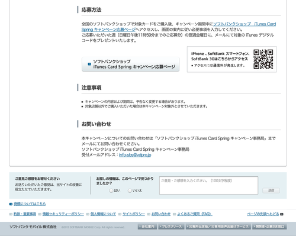This screenshot has width=296, height=236.
Task: Click the 会社案内 footer button
Action: click(147, 227)
